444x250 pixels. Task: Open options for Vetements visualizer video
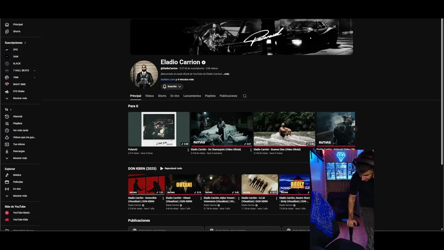click(x=239, y=198)
